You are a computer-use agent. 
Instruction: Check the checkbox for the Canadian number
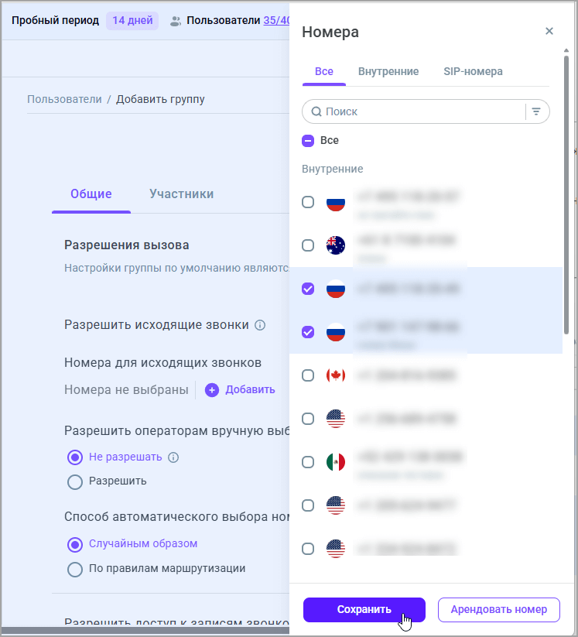pyautogui.click(x=308, y=375)
